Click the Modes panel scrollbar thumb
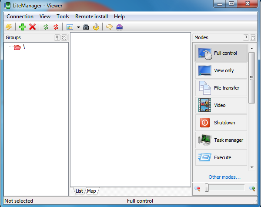 pyautogui.click(x=252, y=78)
